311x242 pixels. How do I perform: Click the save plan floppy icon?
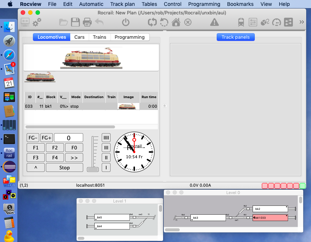point(75,22)
